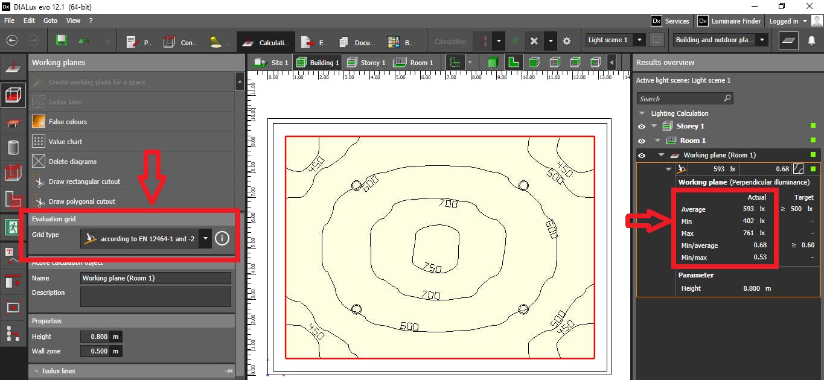
Task: Click the notifications bell icon
Action: pyautogui.click(x=811, y=40)
